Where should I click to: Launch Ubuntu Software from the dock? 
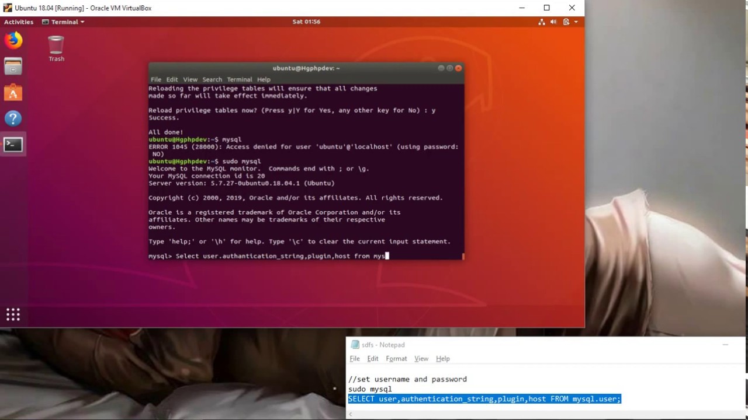[x=13, y=93]
